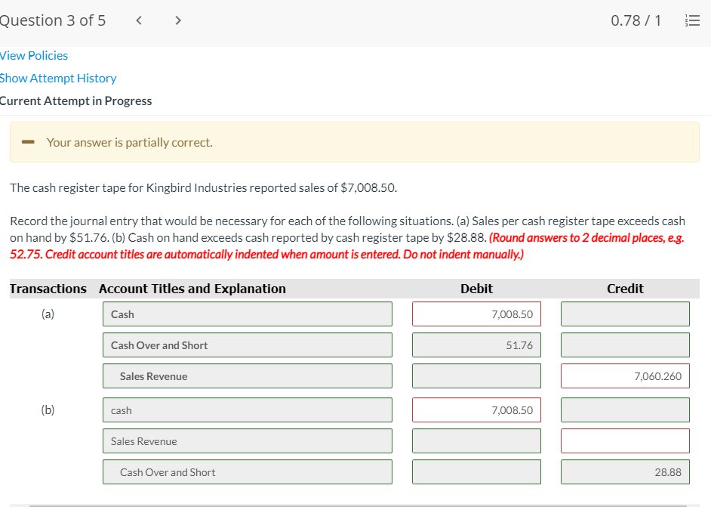Go to the next question using the right arrow
This screenshot has width=711, height=507.
pyautogui.click(x=177, y=20)
